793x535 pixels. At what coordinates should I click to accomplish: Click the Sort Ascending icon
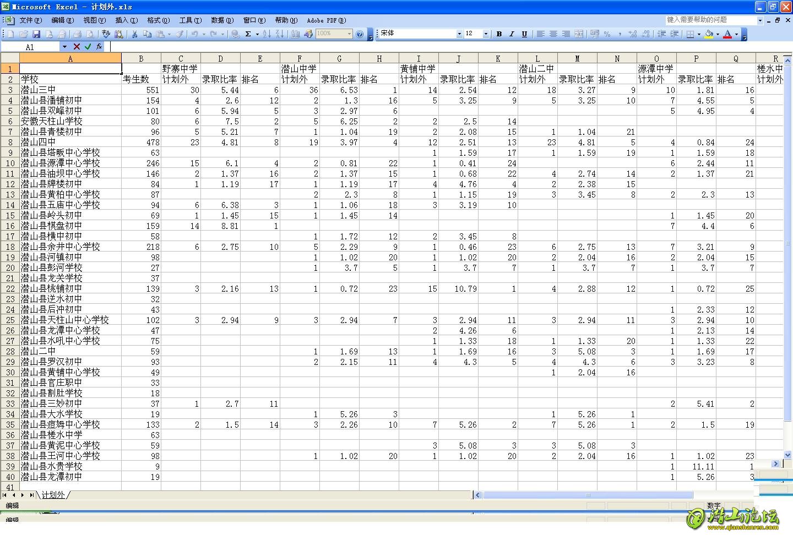tap(267, 34)
